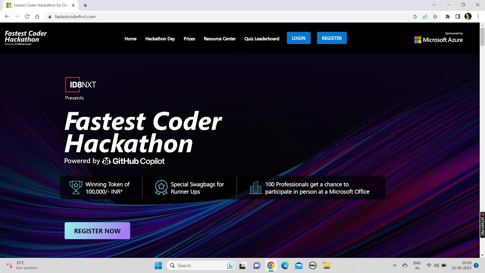The image size is (485, 273).
Task: Open the Dell app on the taskbar
Action: pos(313,265)
